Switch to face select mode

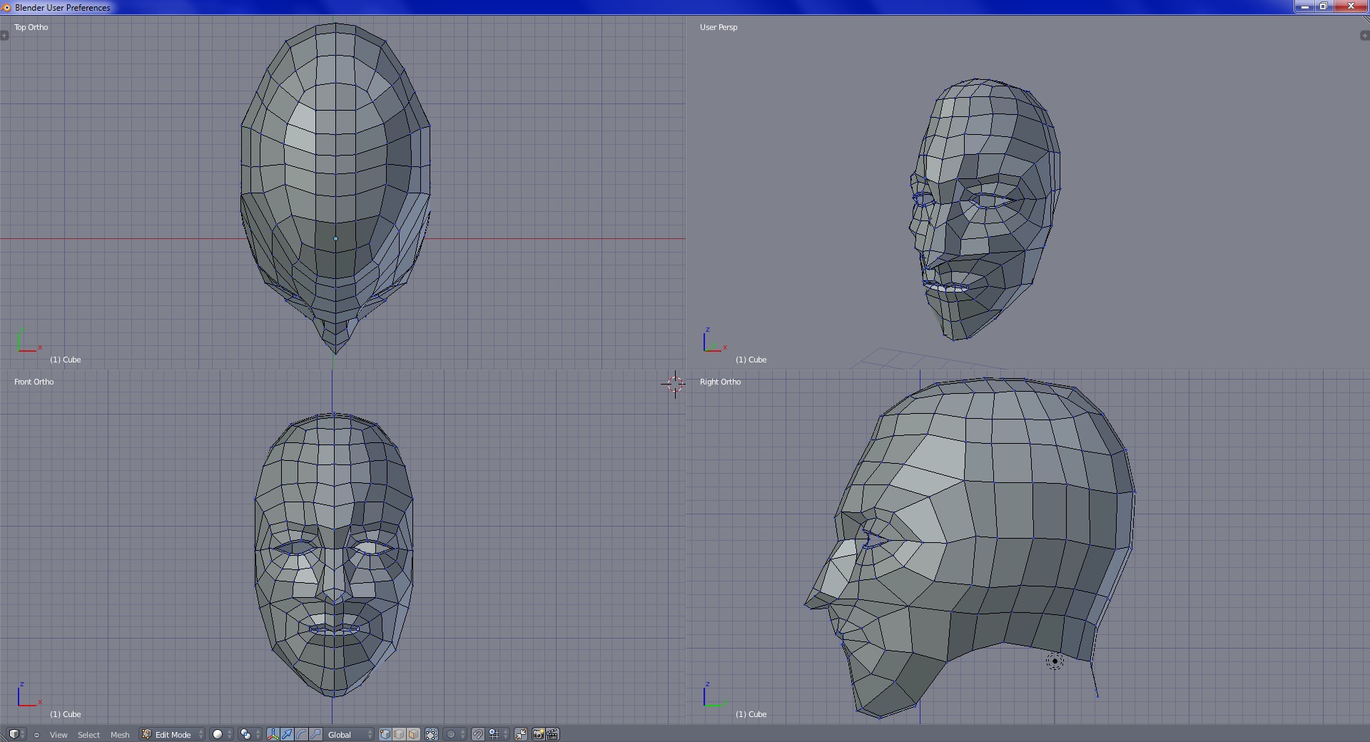413,735
